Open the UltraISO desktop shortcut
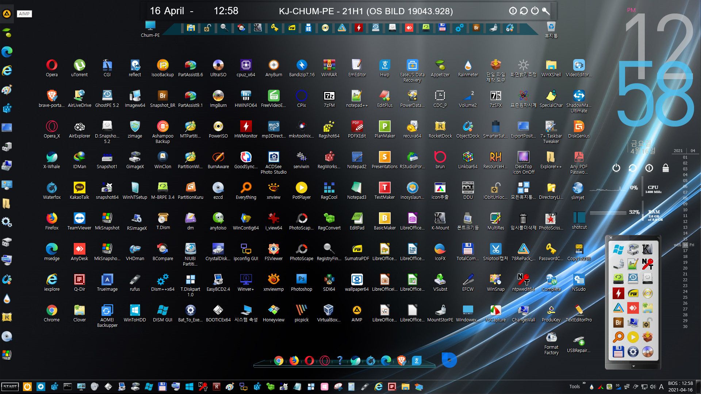Image resolution: width=701 pixels, height=394 pixels. pyautogui.click(x=218, y=68)
